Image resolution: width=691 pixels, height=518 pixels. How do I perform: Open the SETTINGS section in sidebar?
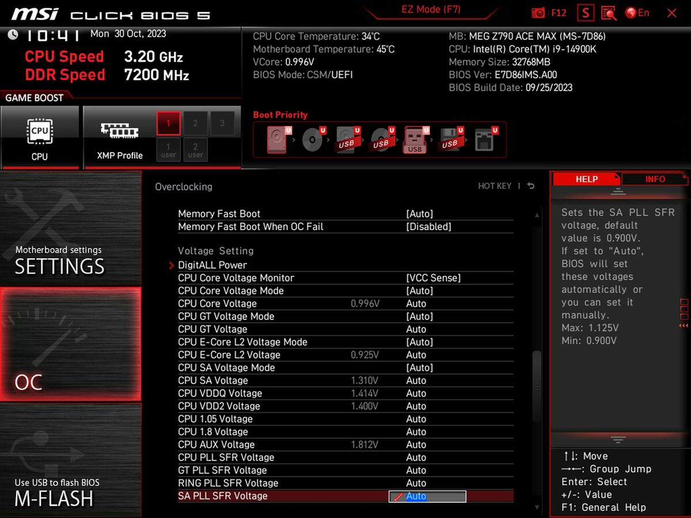coord(70,228)
